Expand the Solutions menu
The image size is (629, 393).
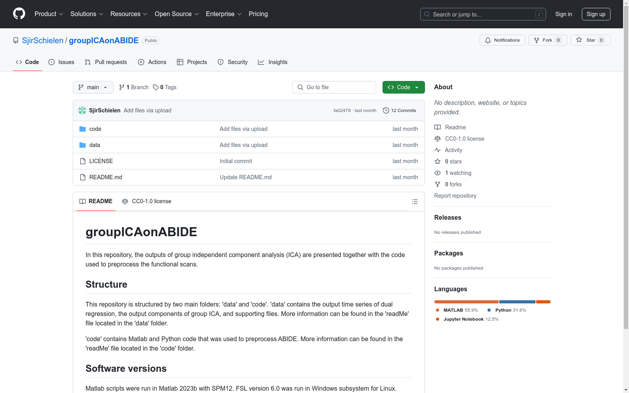(87, 14)
